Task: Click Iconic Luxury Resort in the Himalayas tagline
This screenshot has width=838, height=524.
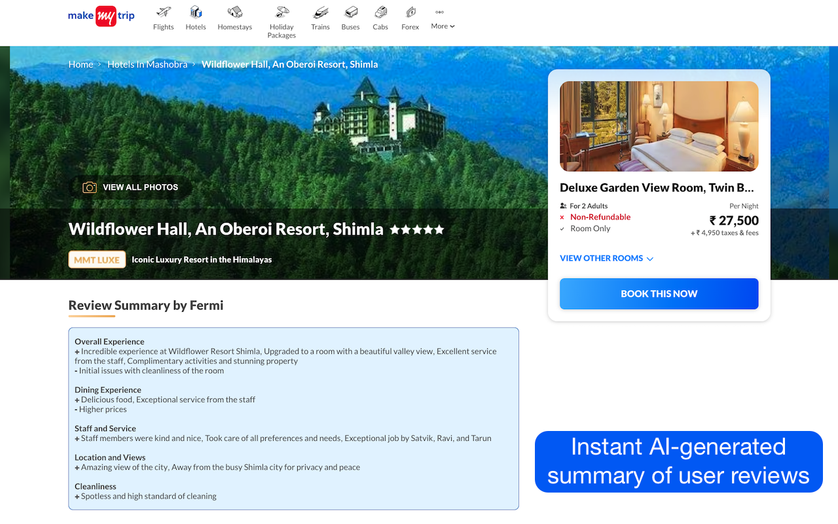Action: (202, 259)
